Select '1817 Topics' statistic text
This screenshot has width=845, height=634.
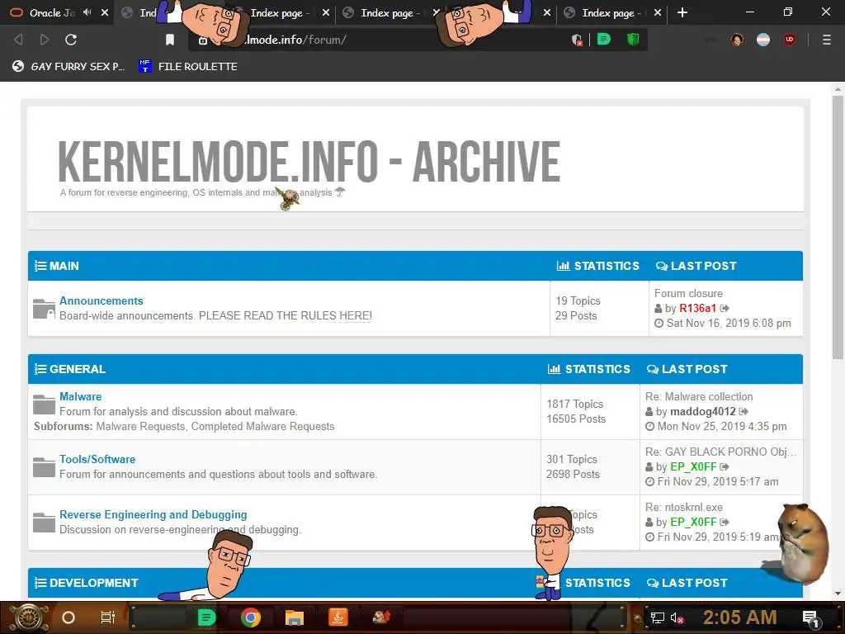[574, 404]
